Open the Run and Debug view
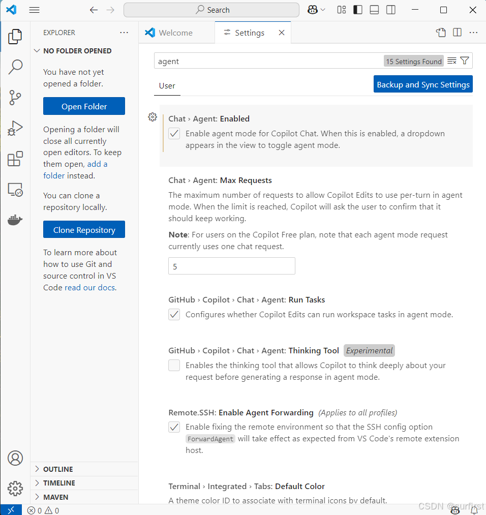486x515 pixels. (x=15, y=128)
